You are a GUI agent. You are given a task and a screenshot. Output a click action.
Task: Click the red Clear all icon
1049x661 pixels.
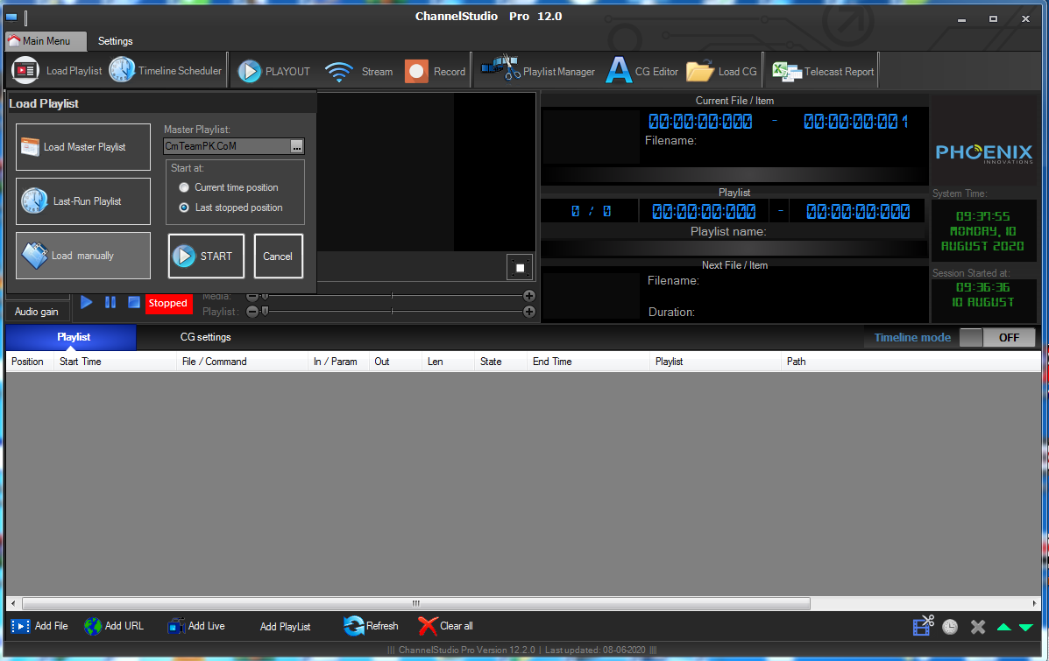point(428,626)
